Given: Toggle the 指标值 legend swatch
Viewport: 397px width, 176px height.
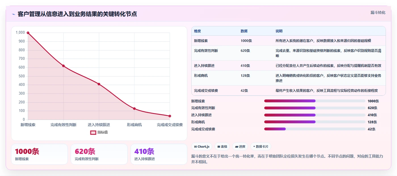Looking at the screenshot, I should (93, 132).
